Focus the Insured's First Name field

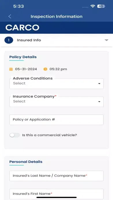(56, 194)
